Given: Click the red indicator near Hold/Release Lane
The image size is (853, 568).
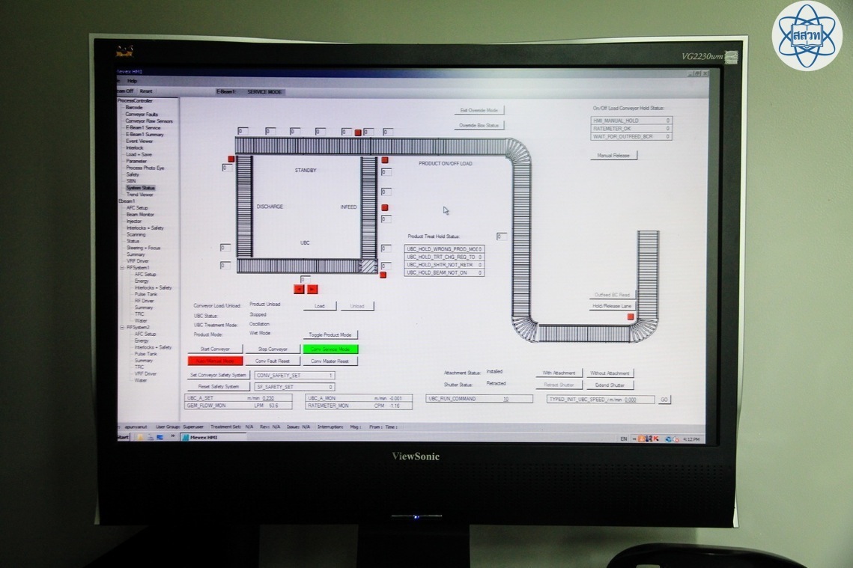Looking at the screenshot, I should pos(631,317).
